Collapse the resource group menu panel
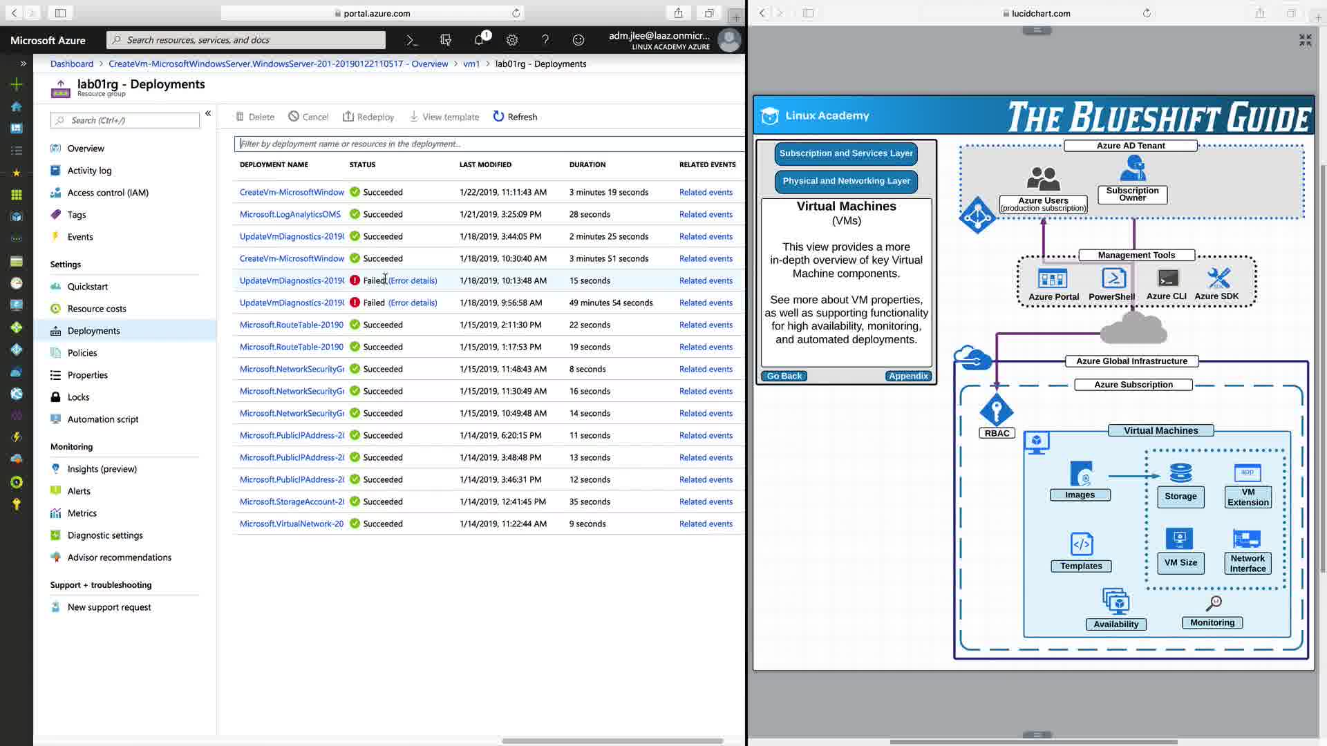The height and width of the screenshot is (746, 1327). (207, 113)
